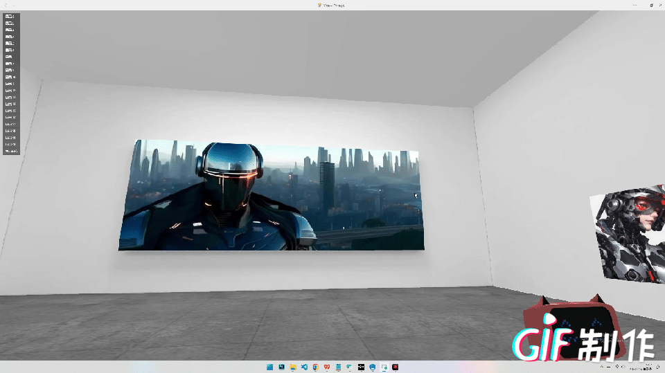Open the red WPS taskbar icon
The width and height of the screenshot is (665, 373).
(327, 367)
